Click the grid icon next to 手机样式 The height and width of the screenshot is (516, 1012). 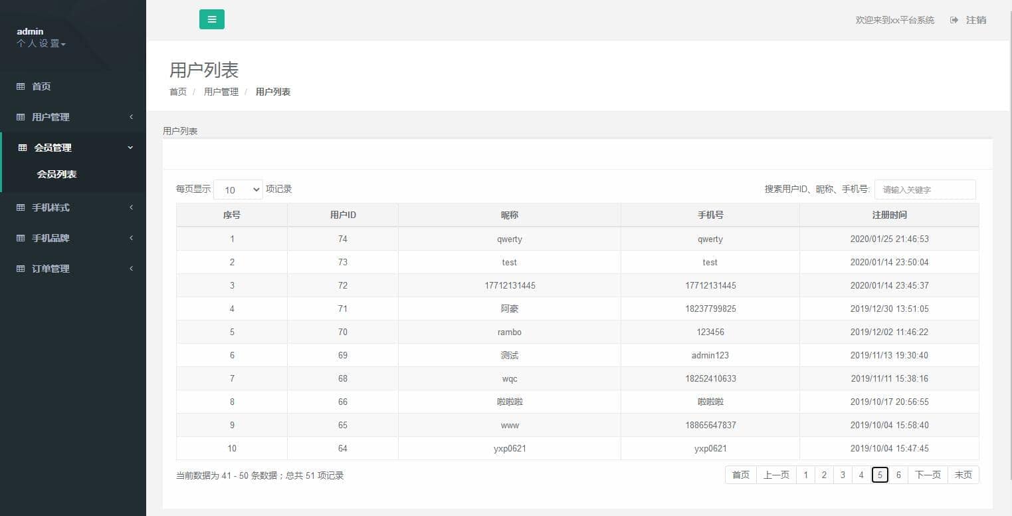coord(21,207)
